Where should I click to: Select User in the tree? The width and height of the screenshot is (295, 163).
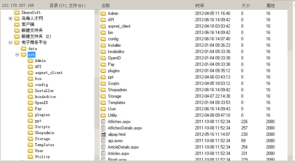39,151
